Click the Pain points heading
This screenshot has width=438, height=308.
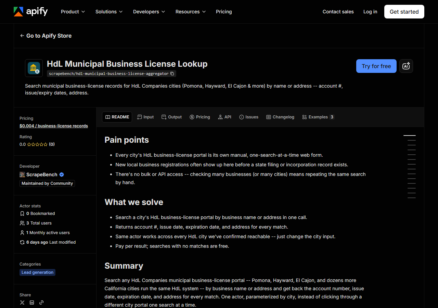[x=127, y=140]
